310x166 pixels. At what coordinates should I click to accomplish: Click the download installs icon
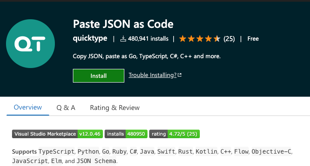click(123, 39)
